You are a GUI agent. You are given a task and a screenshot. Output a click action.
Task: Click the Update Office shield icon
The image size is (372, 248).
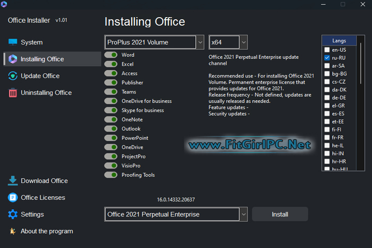tap(13, 76)
